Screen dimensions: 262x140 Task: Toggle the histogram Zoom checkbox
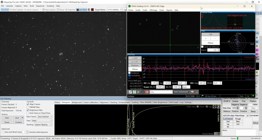point(198,107)
